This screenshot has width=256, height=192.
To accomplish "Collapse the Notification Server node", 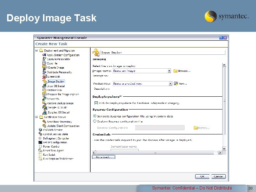I will click(x=37, y=117).
